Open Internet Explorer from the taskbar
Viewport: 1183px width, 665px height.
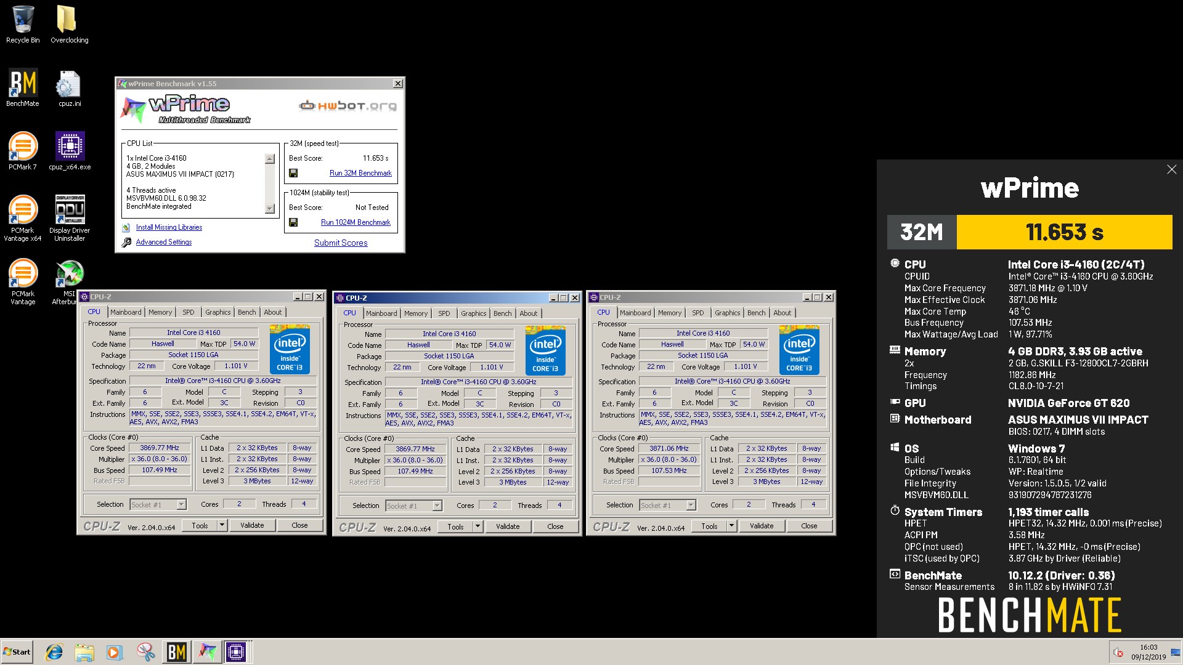click(54, 652)
